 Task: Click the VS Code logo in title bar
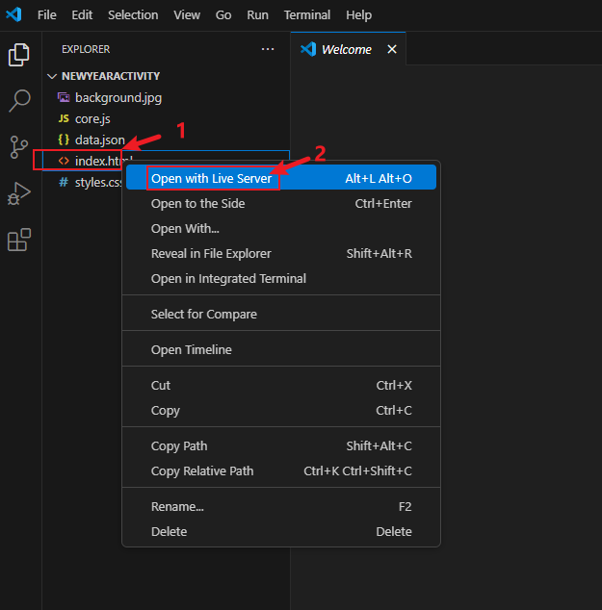pyautogui.click(x=13, y=14)
